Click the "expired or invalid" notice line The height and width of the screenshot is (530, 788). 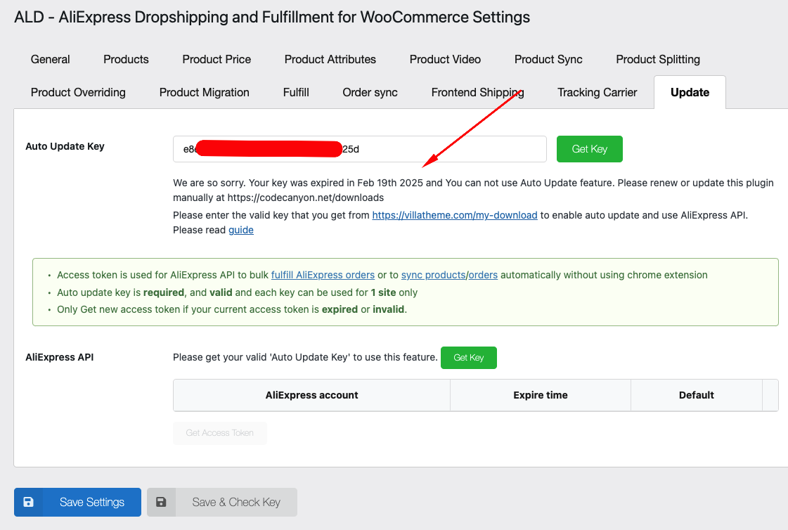coord(232,309)
